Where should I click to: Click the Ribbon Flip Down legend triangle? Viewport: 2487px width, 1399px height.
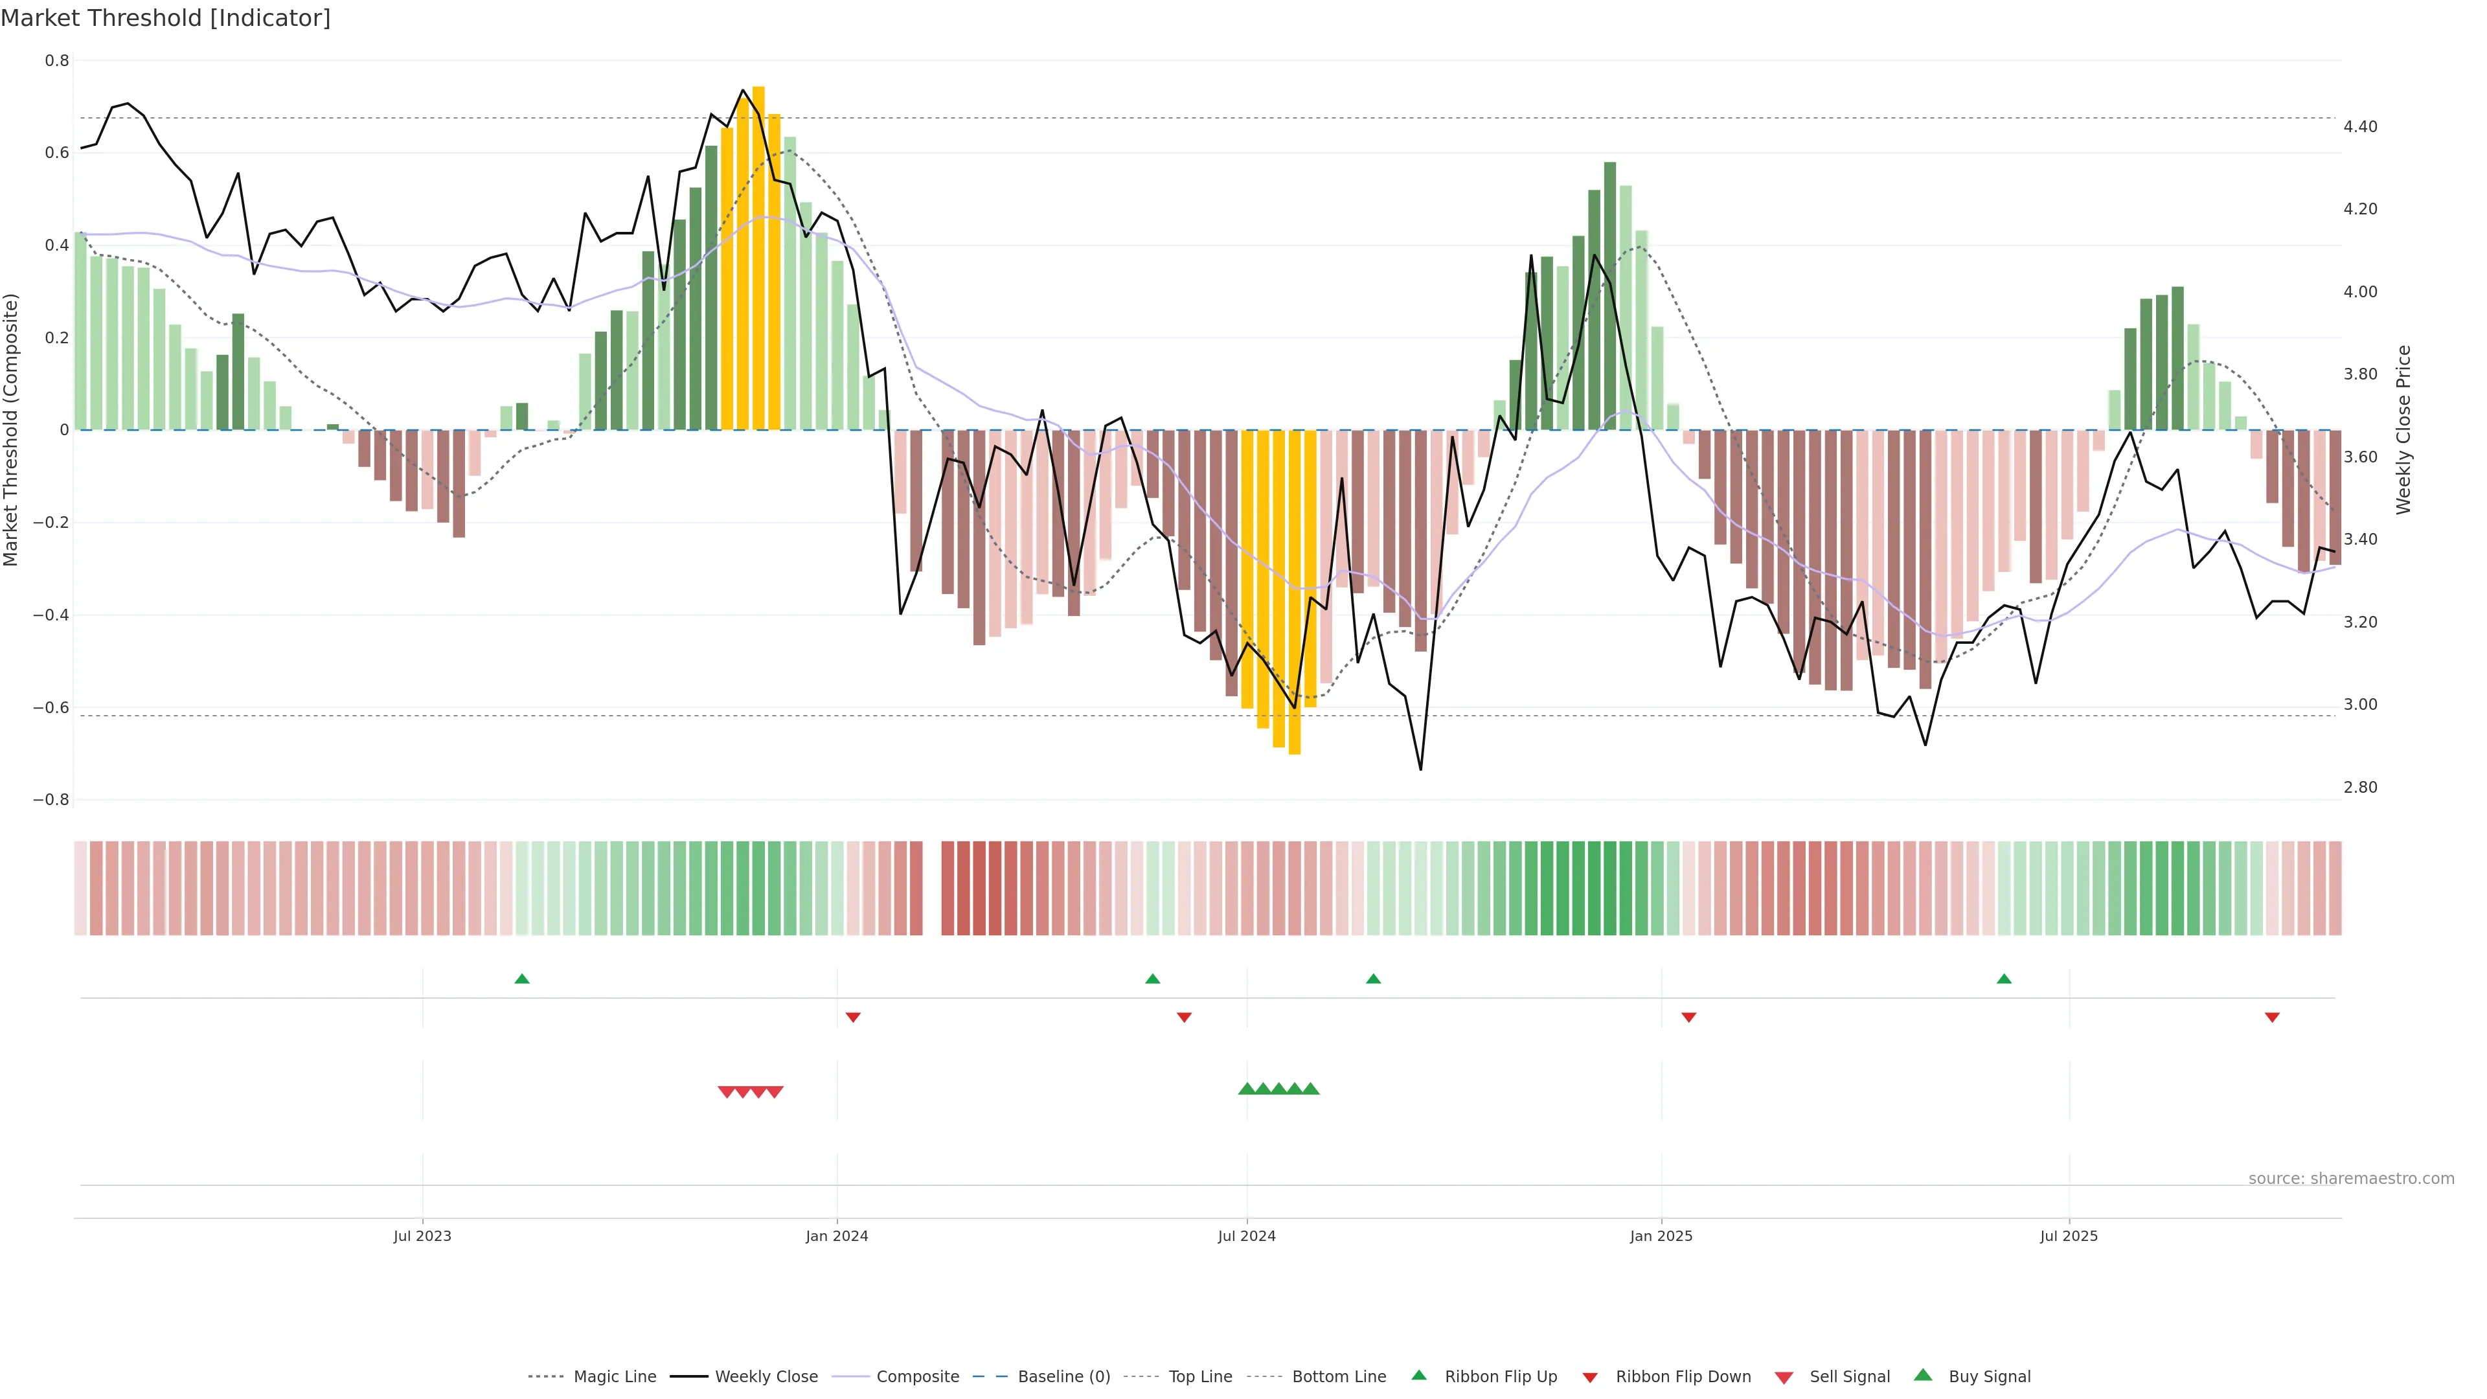pos(1590,1378)
